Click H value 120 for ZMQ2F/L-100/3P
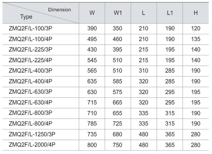The image size is (212, 154). (196, 28)
